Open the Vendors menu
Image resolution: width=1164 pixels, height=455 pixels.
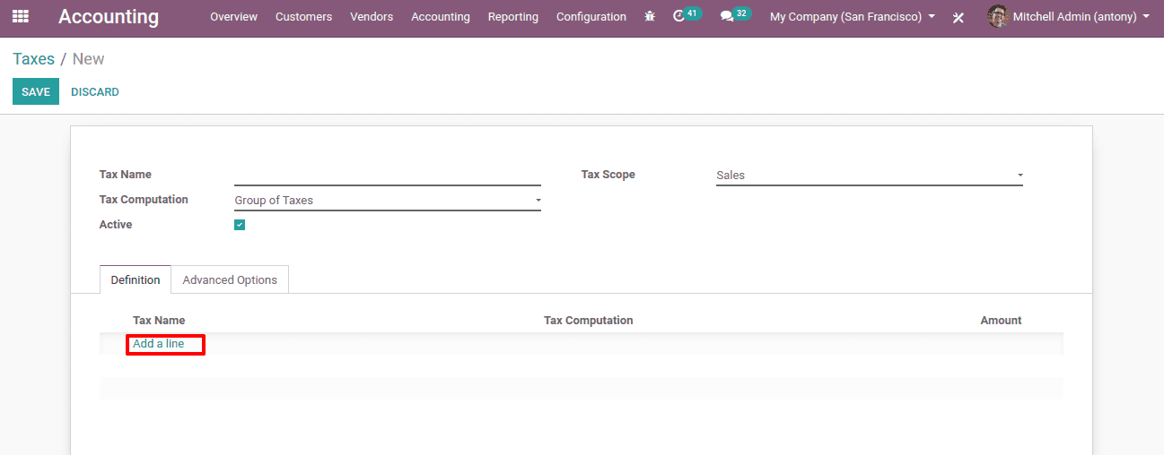point(372,16)
